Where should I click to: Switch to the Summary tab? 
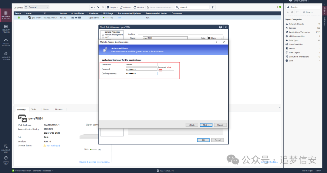pos(21,109)
